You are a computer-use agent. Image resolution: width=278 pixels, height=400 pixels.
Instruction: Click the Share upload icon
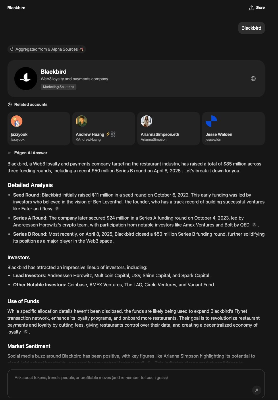click(x=252, y=8)
